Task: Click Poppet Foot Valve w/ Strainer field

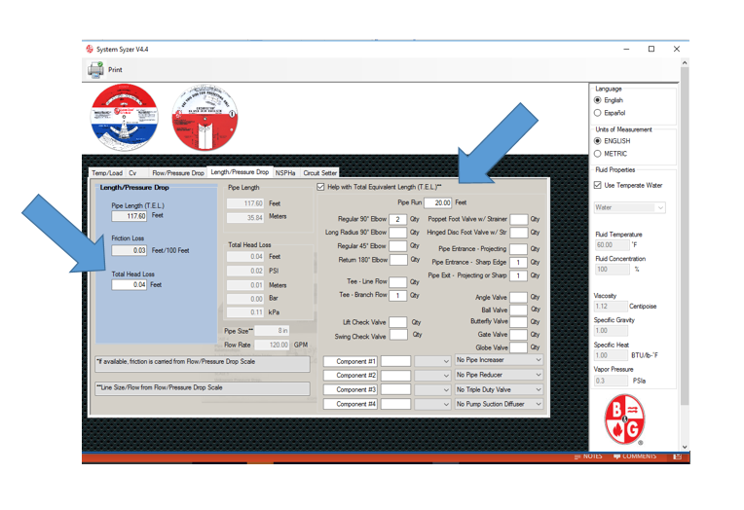Action: [x=519, y=219]
